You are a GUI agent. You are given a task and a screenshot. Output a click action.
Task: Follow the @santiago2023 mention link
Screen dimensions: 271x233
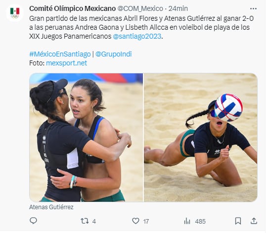tap(137, 36)
